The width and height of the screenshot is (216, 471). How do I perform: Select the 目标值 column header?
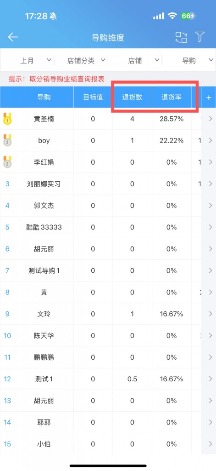tap(93, 98)
